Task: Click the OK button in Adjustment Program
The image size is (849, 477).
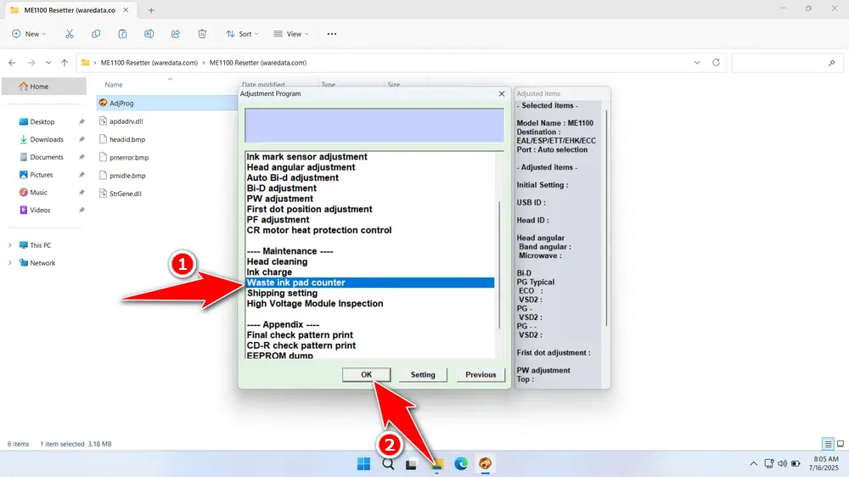Action: [367, 374]
